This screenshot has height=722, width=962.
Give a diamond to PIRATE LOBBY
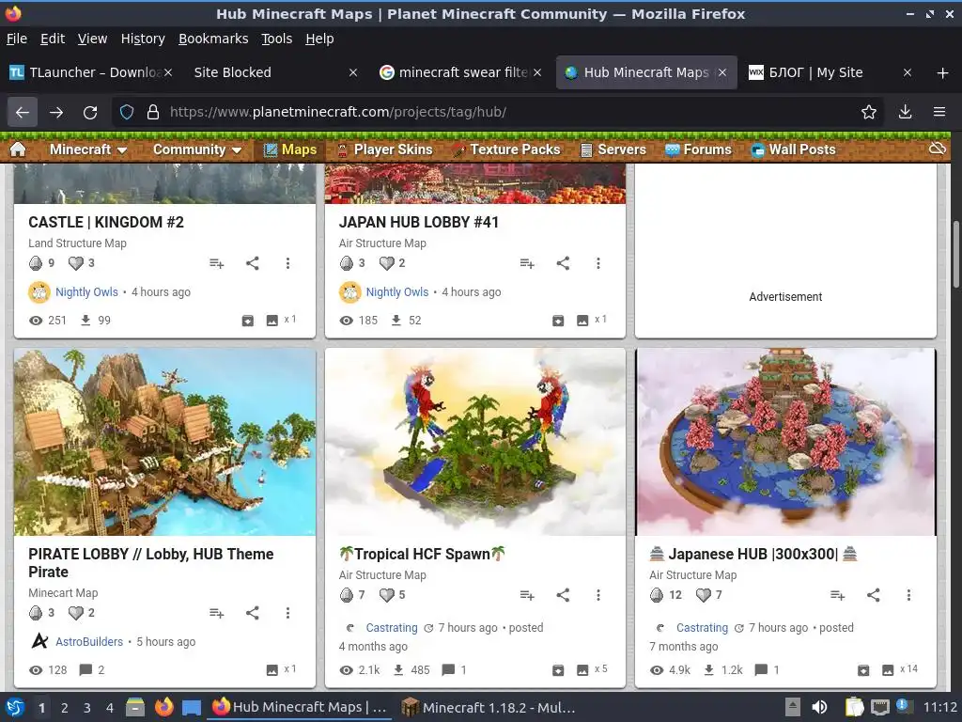pos(36,613)
